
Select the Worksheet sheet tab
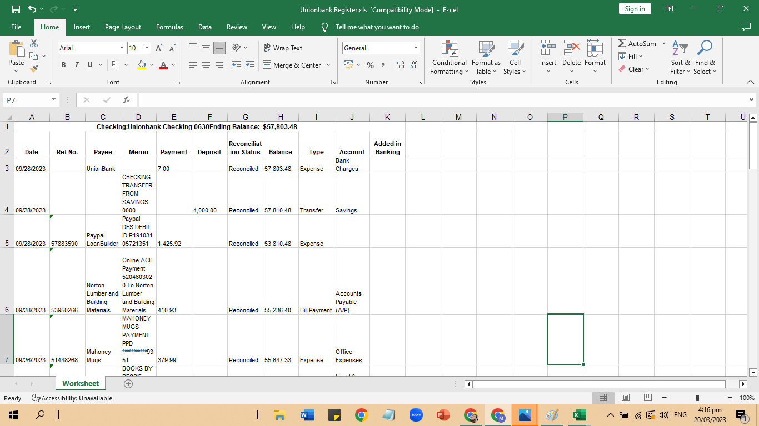click(x=81, y=383)
